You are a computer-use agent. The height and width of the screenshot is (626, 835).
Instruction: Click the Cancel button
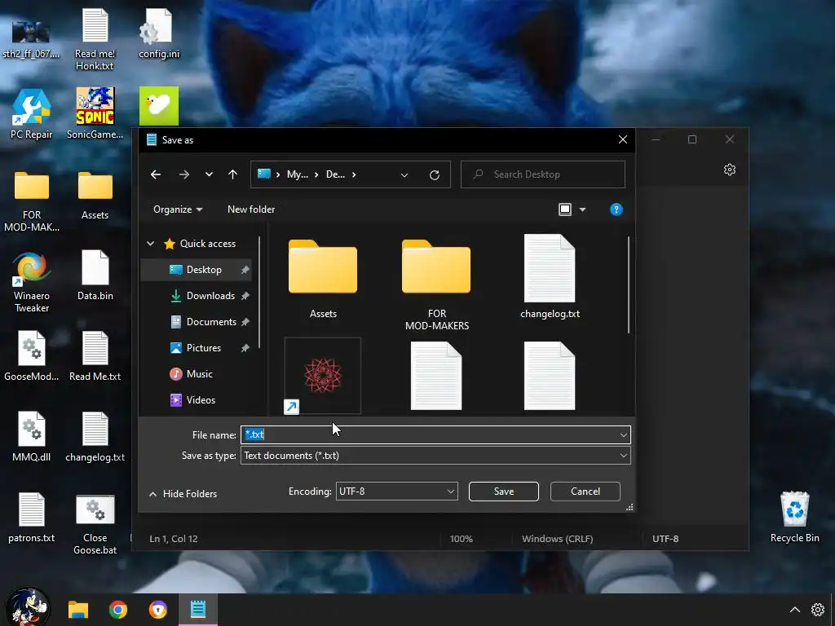pyautogui.click(x=585, y=492)
